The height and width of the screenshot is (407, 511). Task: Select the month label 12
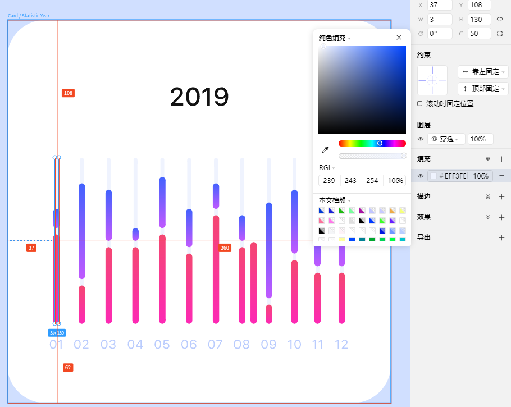coord(341,345)
